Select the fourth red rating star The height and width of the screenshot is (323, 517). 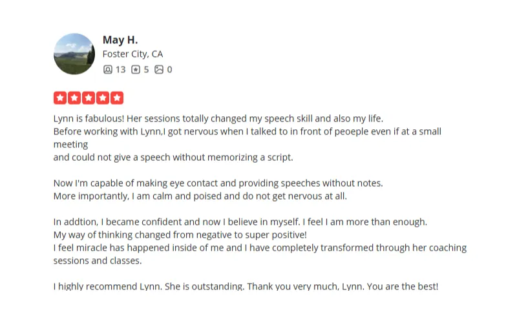103,98
